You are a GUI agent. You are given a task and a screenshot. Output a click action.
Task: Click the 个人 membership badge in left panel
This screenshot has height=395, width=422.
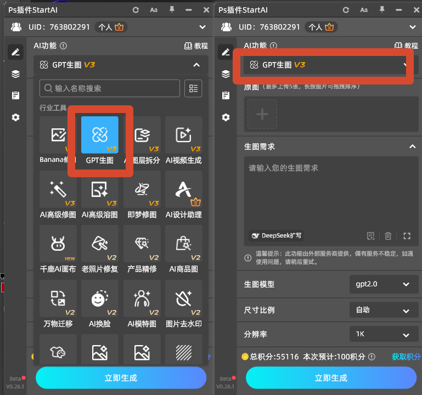click(x=111, y=27)
